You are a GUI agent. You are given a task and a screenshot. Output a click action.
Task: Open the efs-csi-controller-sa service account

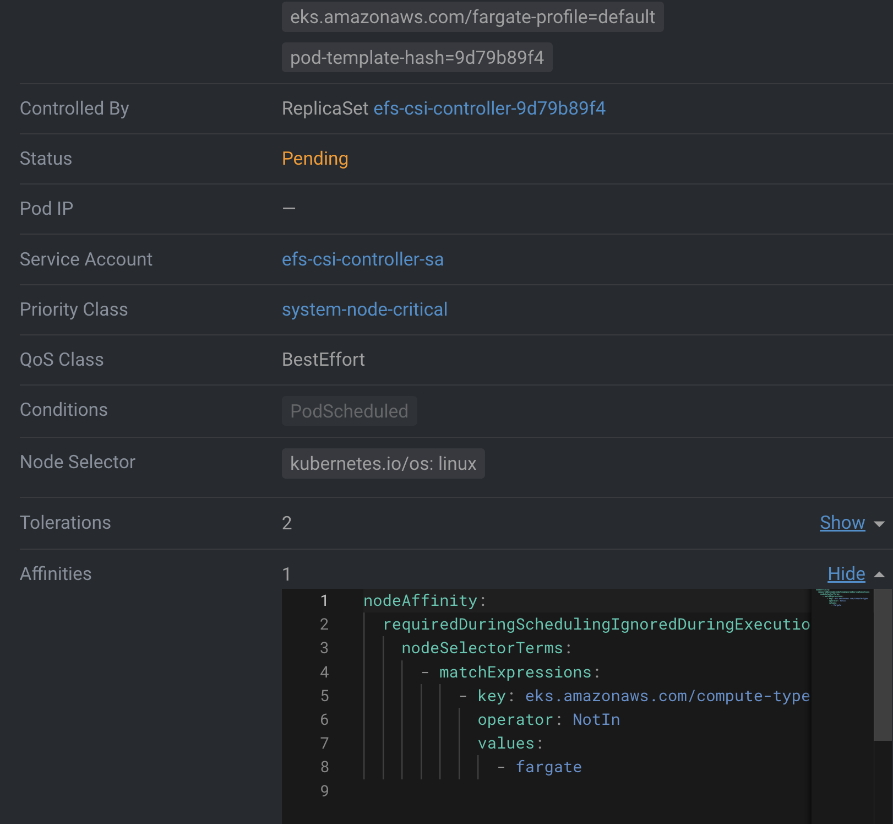[363, 259]
